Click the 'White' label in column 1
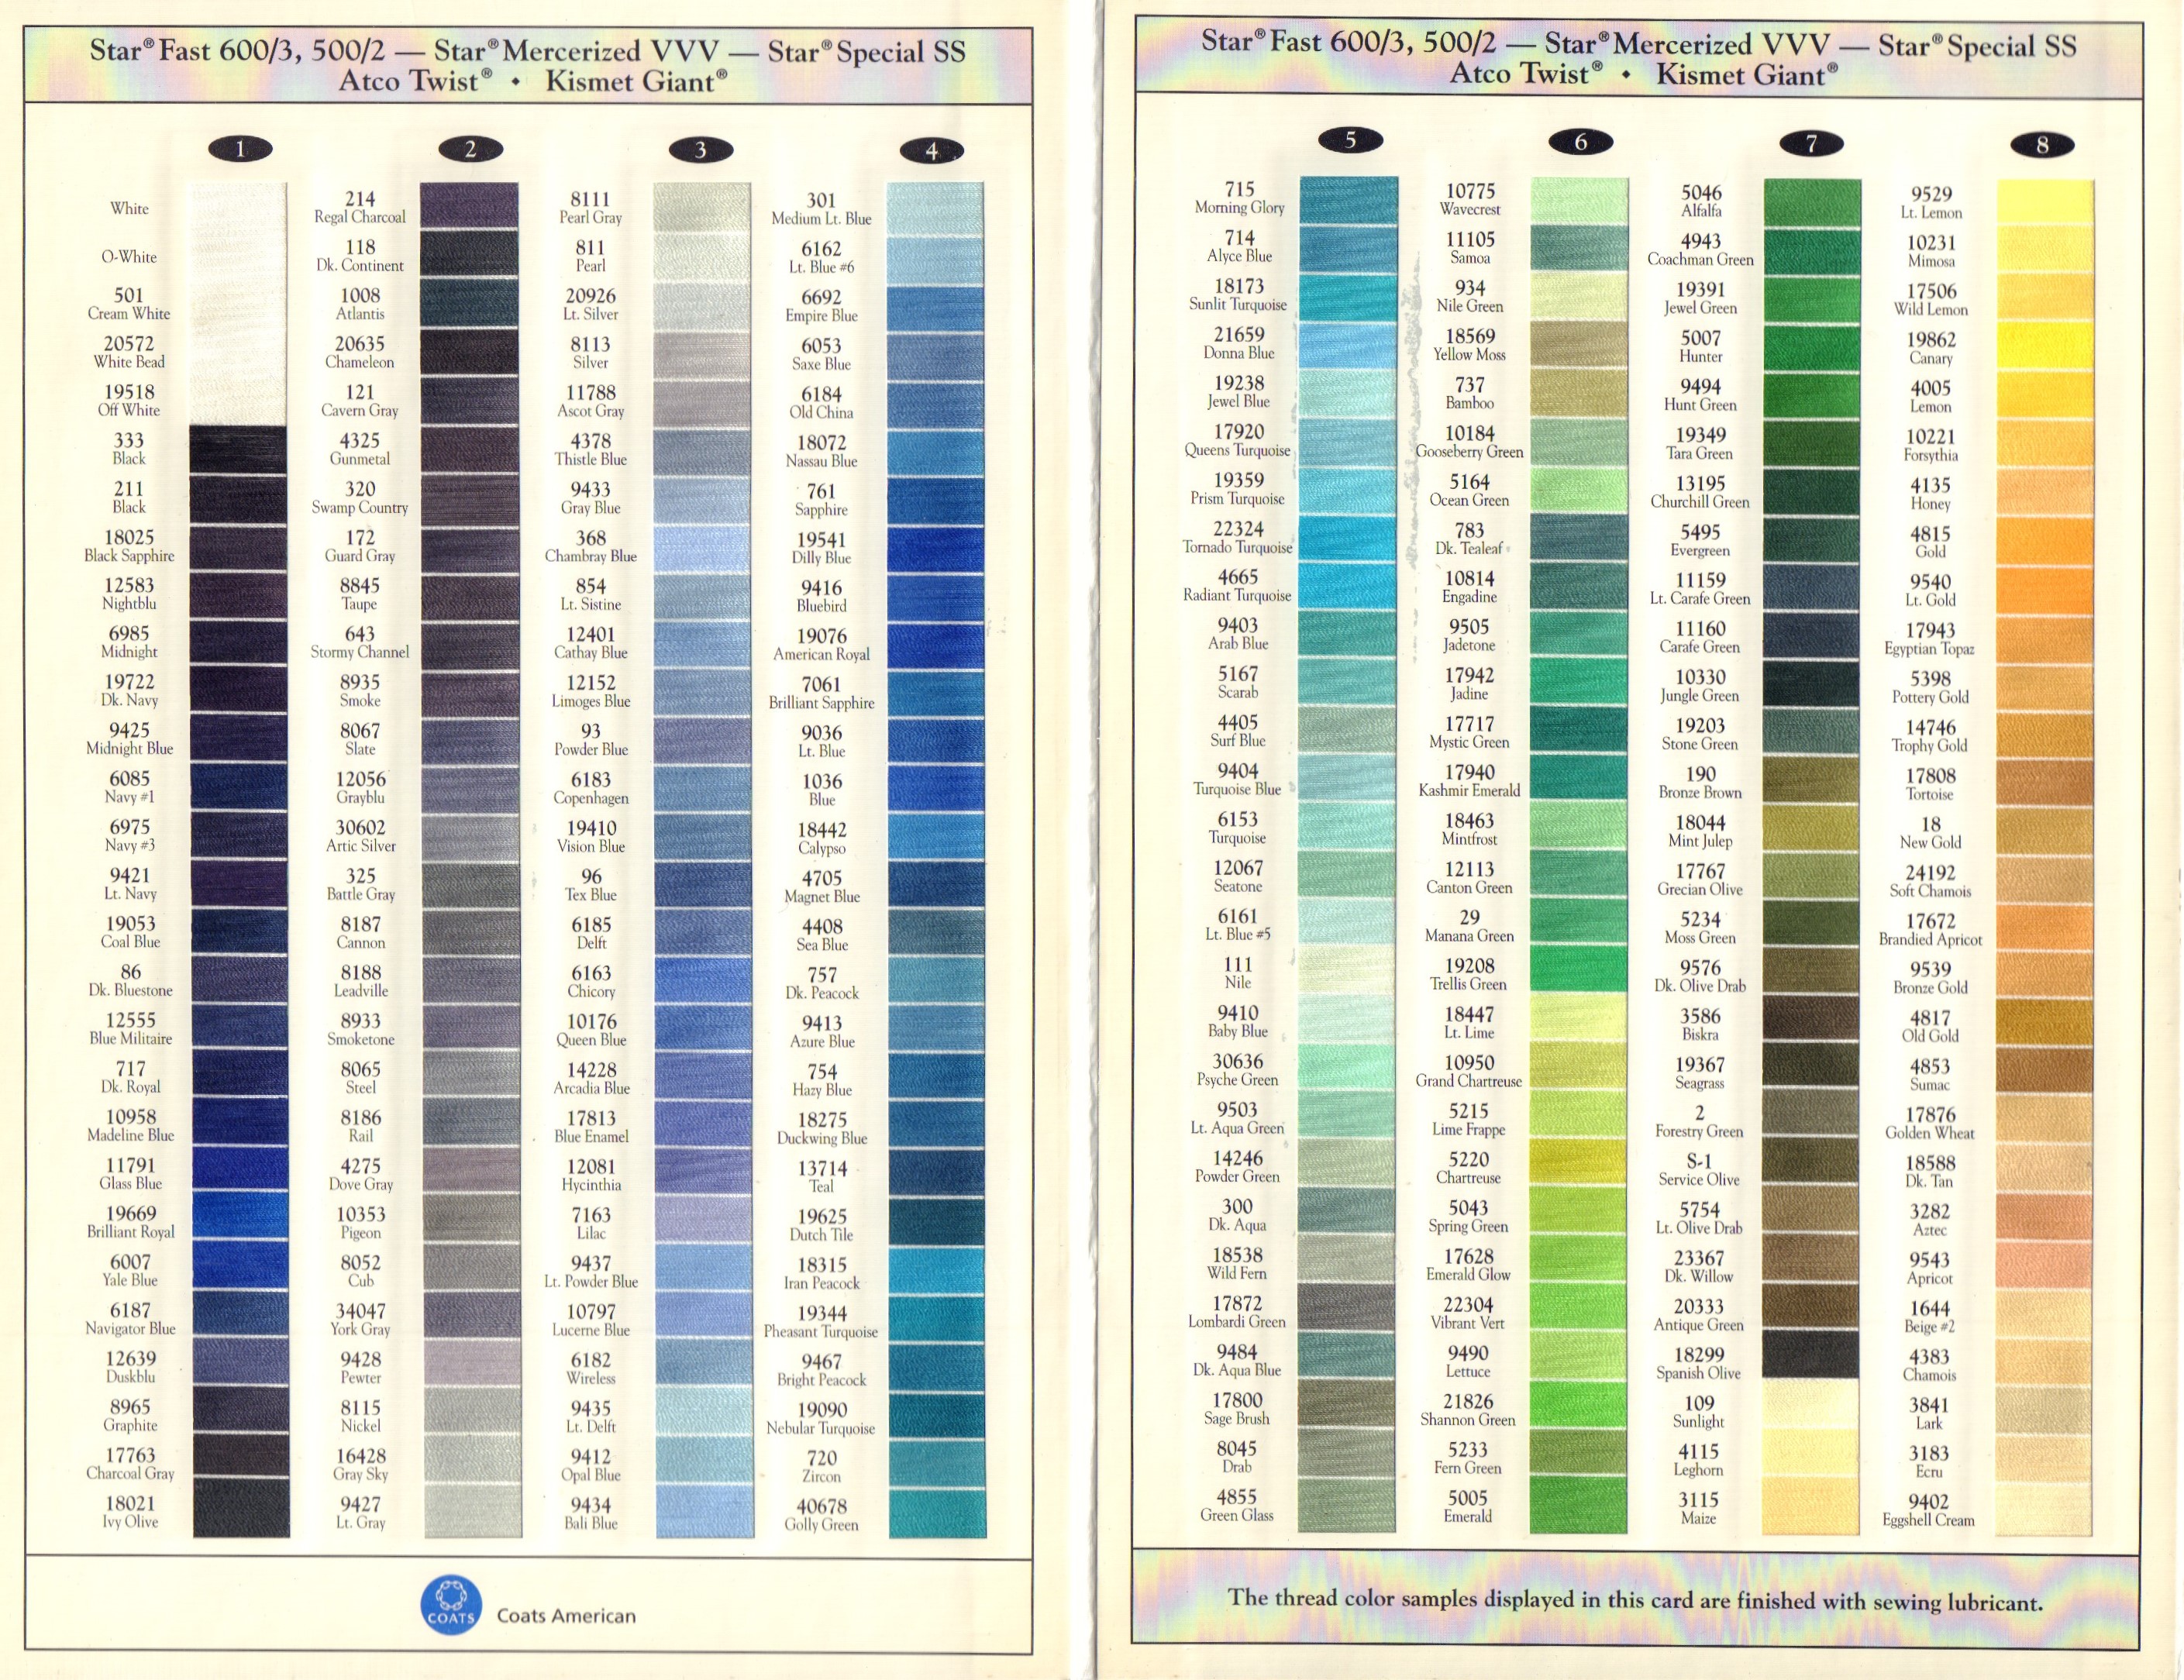Viewport: 2184px width, 1680px height. point(130,208)
